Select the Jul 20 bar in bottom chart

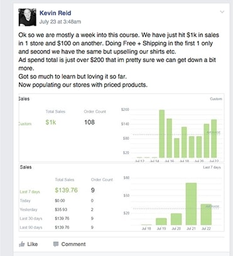pyautogui.click(x=176, y=219)
